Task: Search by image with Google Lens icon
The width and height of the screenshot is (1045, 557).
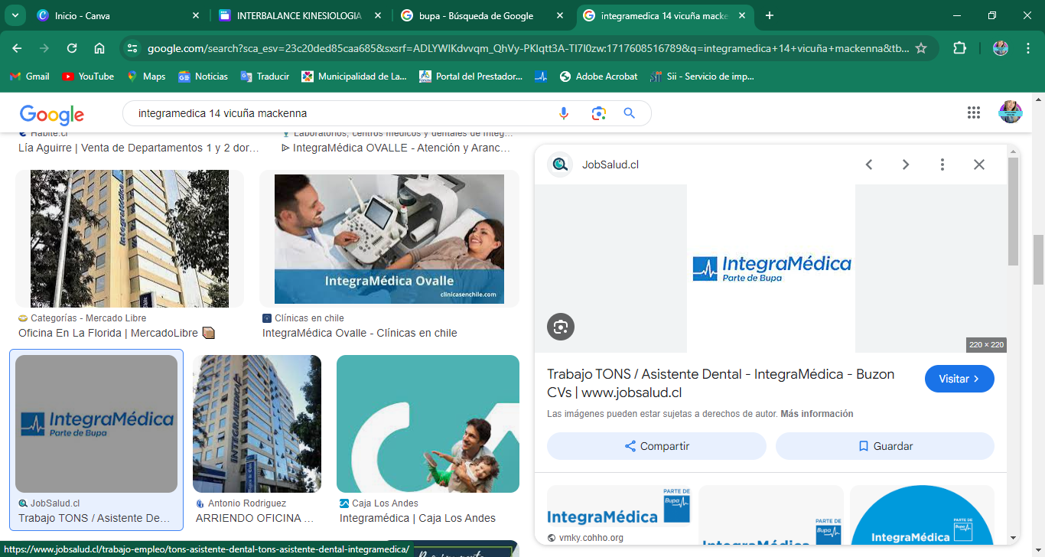Action: (x=598, y=113)
